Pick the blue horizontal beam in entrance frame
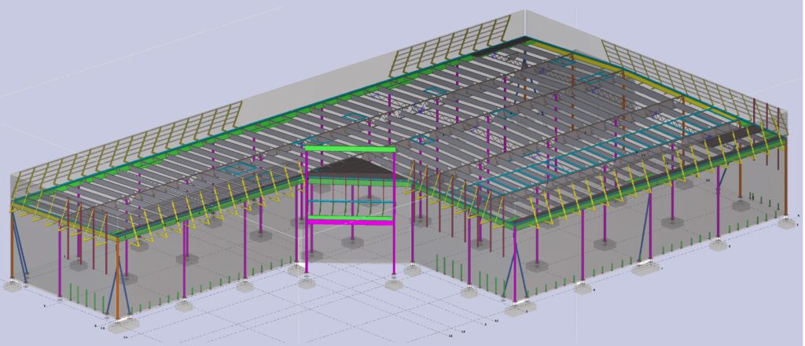805x346 pixels. coord(350,202)
